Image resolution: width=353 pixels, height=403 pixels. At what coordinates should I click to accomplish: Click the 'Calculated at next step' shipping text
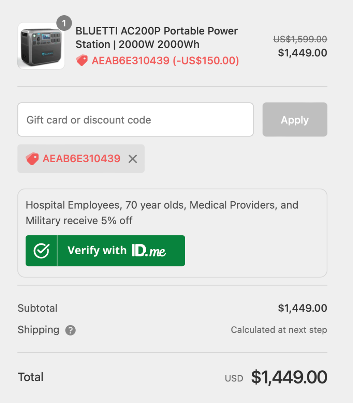(279, 330)
